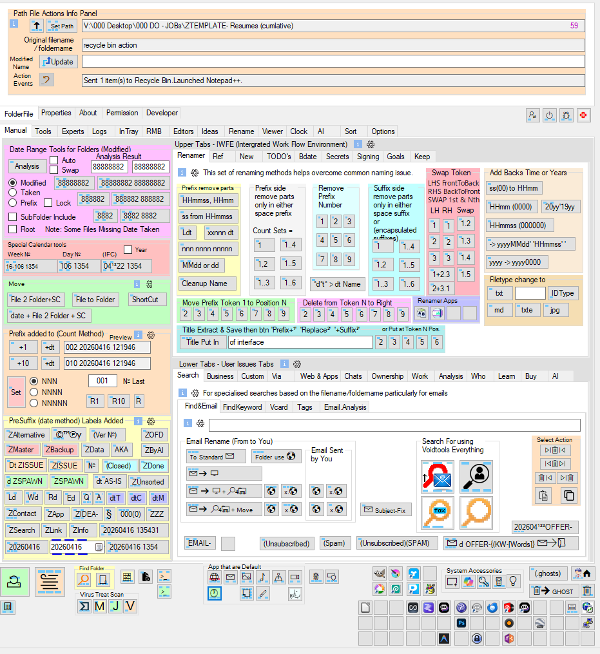Launch GIMP from the app icons
The height and width of the screenshot is (654, 600).
(380, 573)
